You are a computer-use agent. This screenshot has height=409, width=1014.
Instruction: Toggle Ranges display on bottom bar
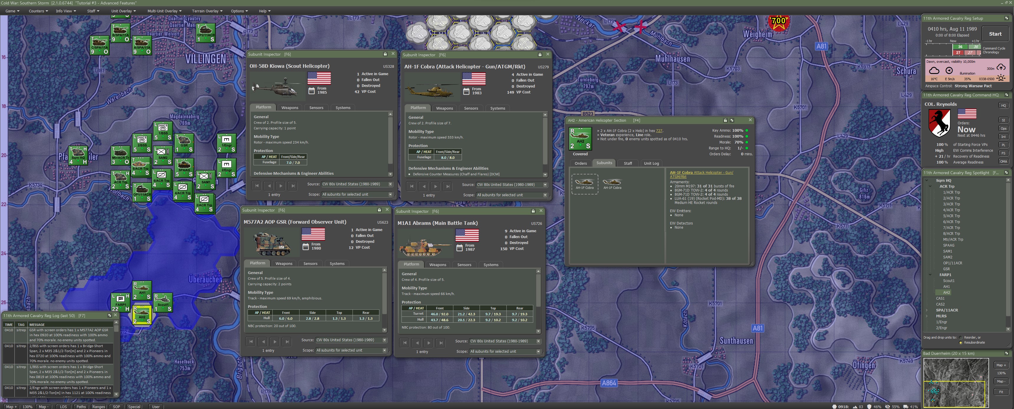(98, 407)
